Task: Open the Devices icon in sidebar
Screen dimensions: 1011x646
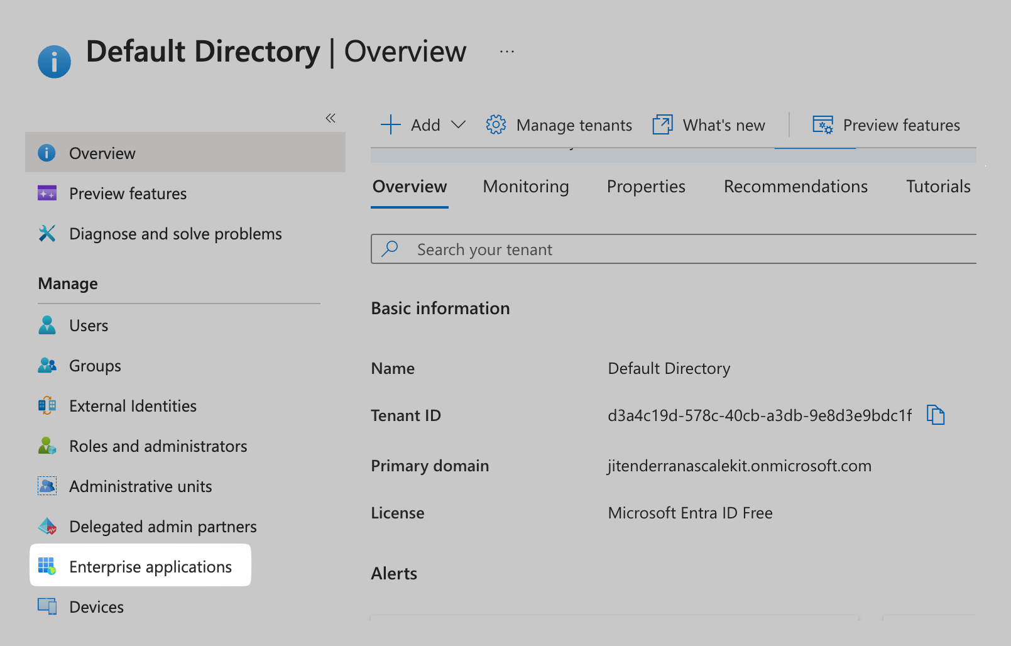Action: click(46, 606)
